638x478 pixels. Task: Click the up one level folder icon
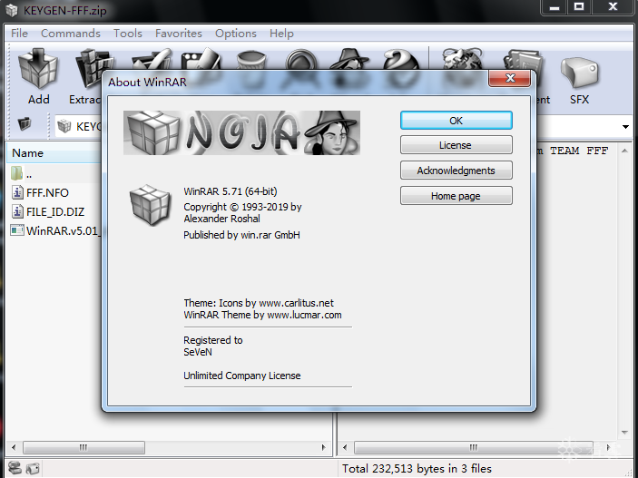coord(25,123)
